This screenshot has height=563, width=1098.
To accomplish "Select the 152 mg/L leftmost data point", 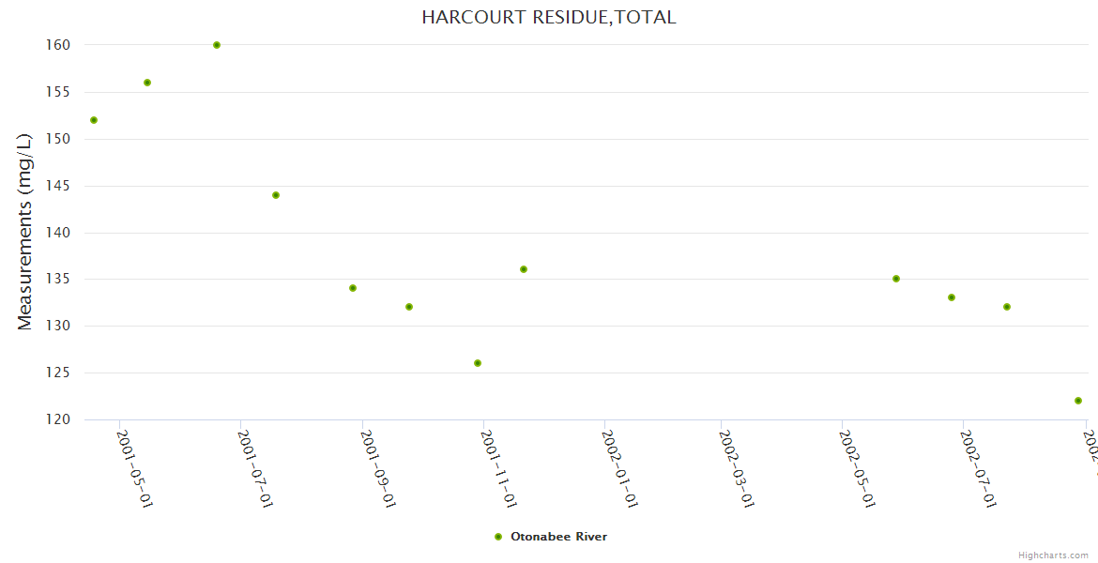I will click(94, 120).
